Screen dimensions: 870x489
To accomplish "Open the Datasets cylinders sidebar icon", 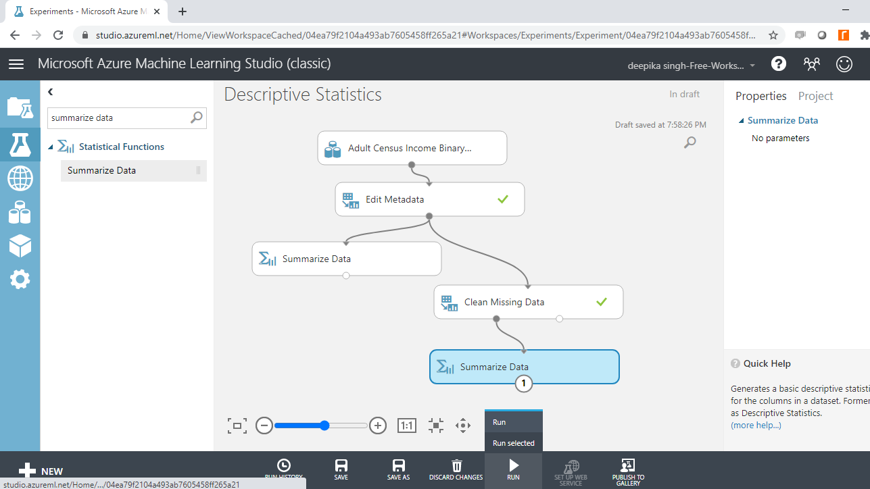I will click(x=20, y=212).
